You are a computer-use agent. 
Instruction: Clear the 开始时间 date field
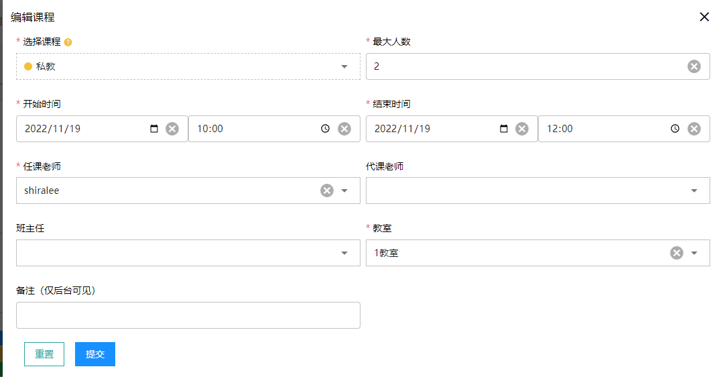[172, 129]
